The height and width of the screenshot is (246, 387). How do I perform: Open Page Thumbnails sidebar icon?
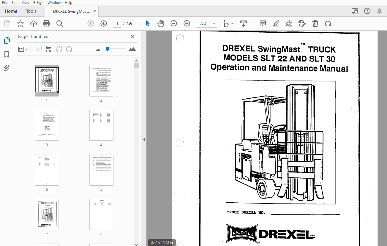(x=7, y=40)
